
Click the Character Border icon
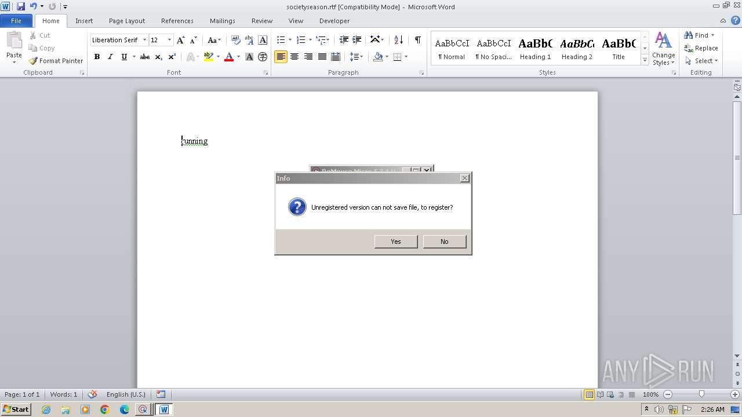[263, 40]
